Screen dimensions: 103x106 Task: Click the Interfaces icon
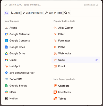(55, 92)
